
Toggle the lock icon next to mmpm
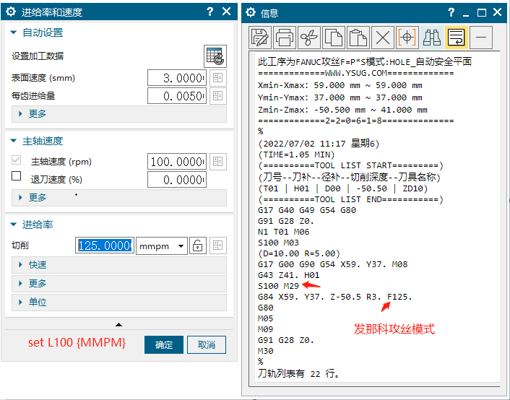point(198,245)
